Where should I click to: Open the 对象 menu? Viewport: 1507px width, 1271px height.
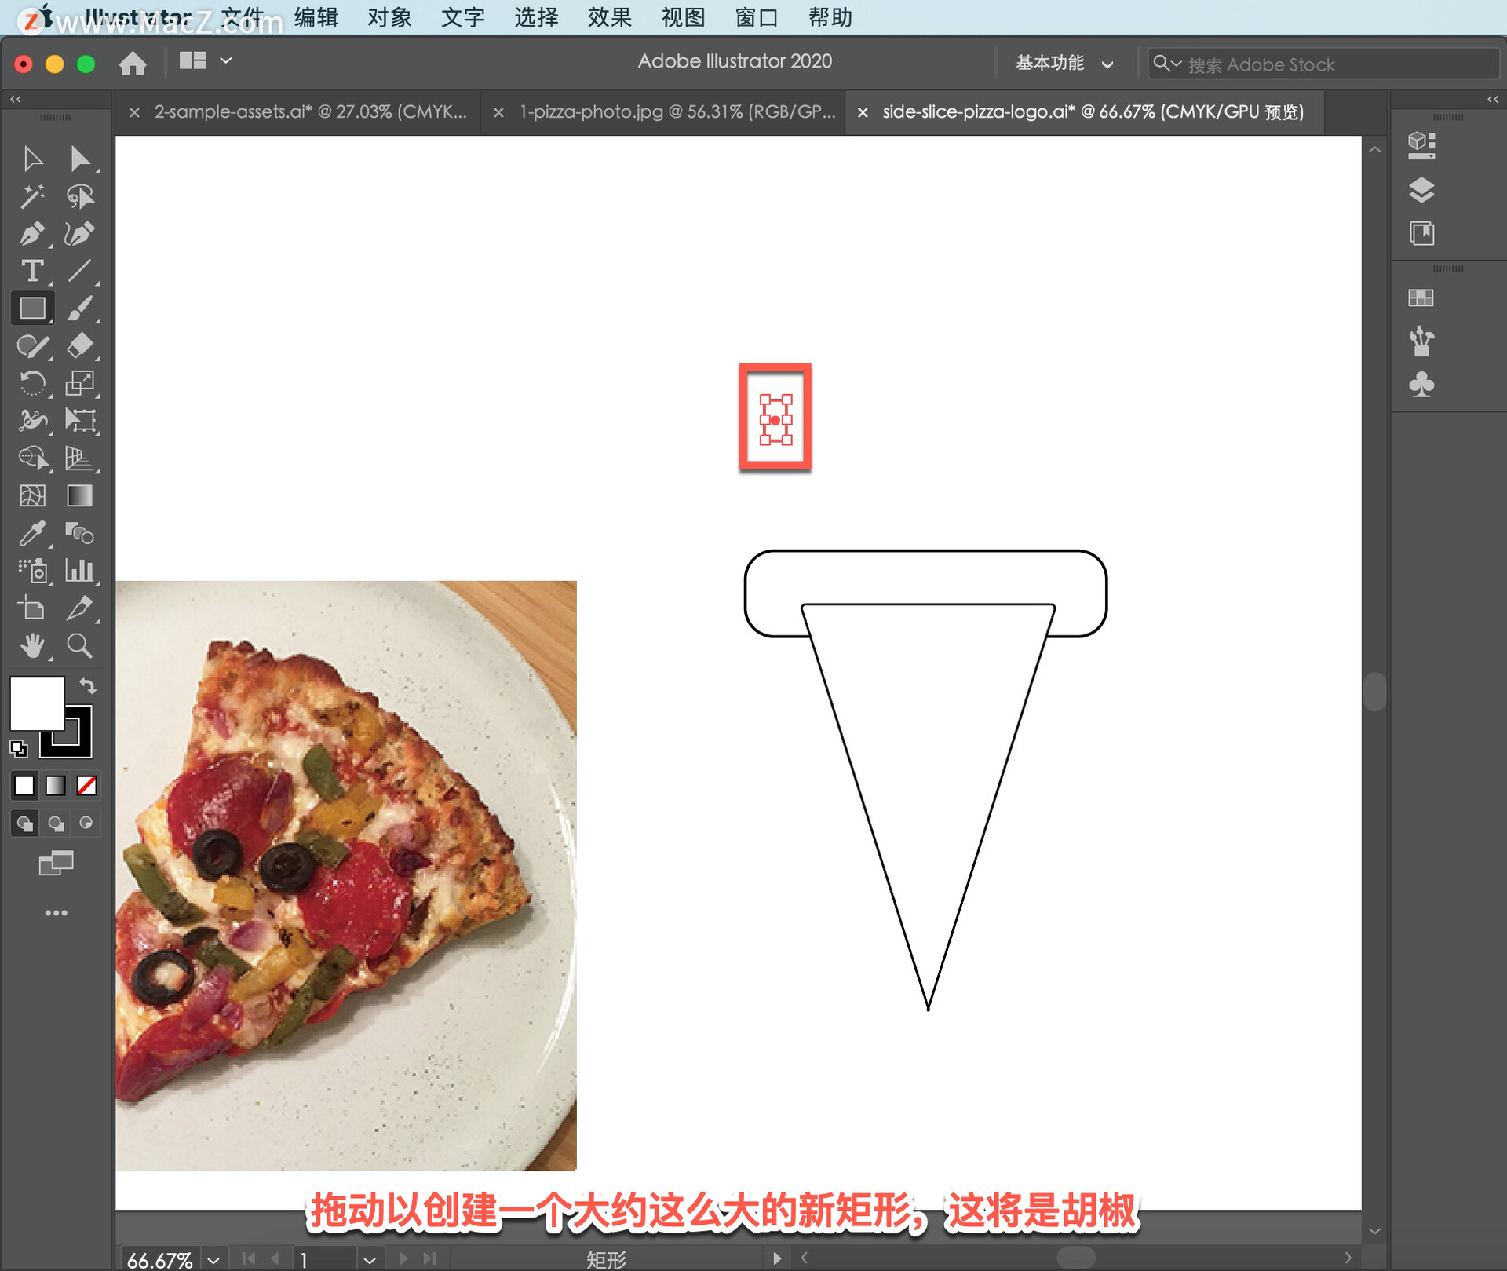pyautogui.click(x=389, y=17)
